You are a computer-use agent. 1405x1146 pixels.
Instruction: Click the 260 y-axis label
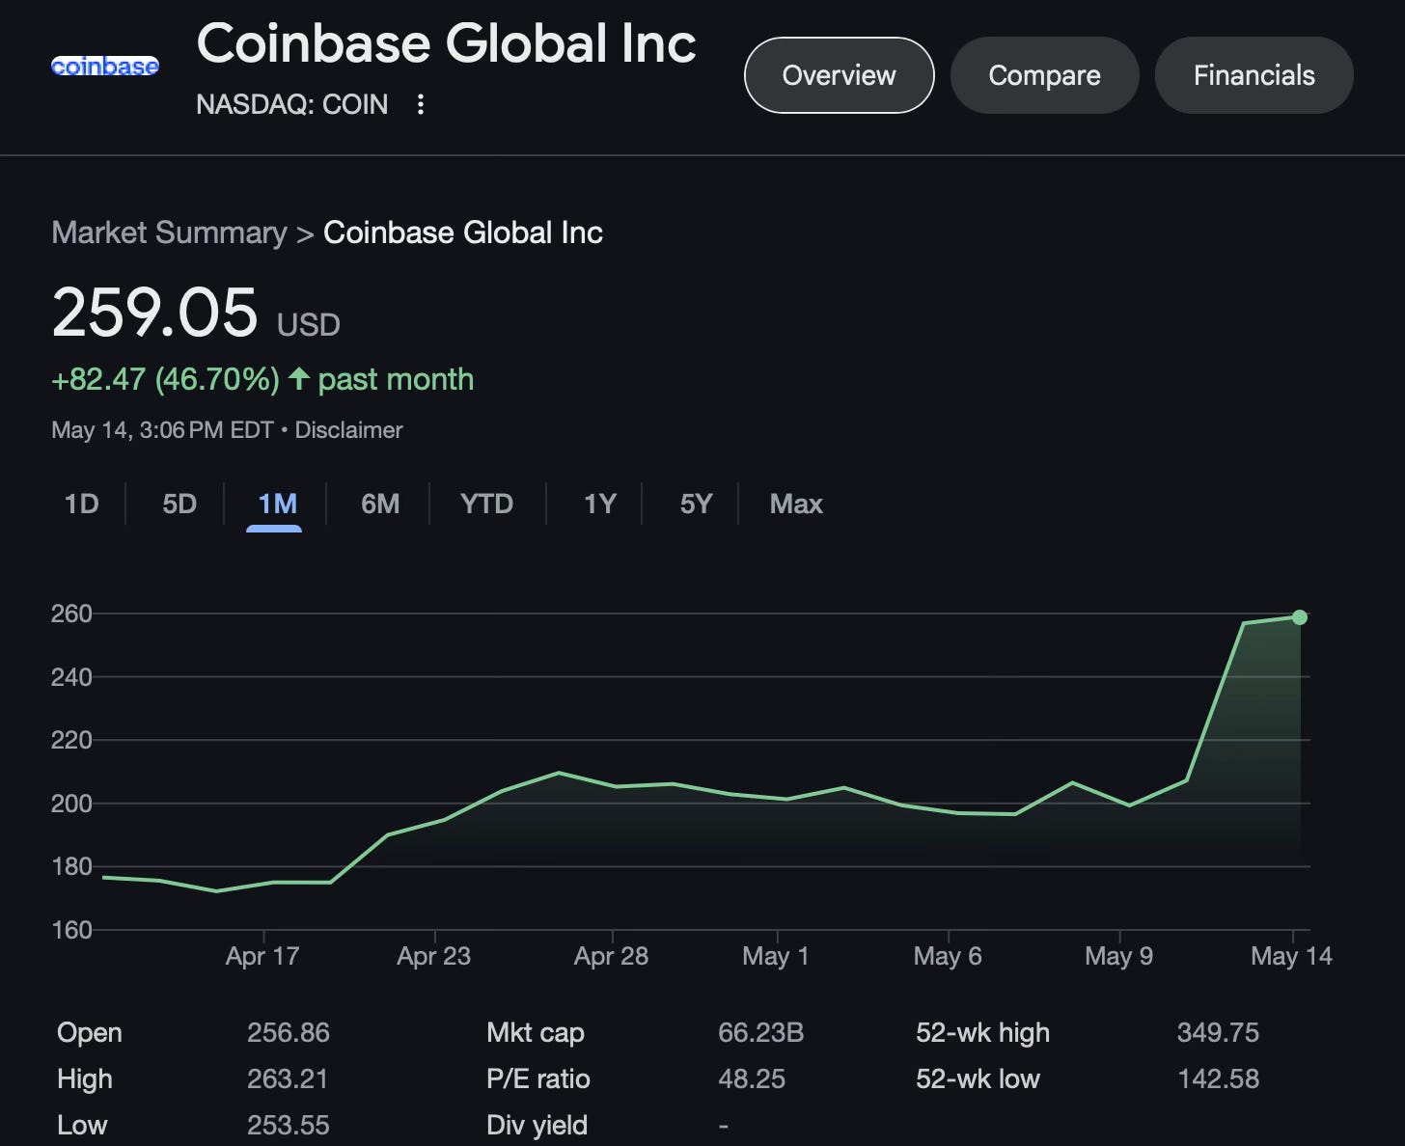pyautogui.click(x=71, y=614)
